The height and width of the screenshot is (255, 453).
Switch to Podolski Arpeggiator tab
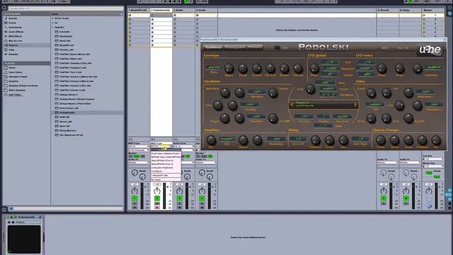click(235, 47)
